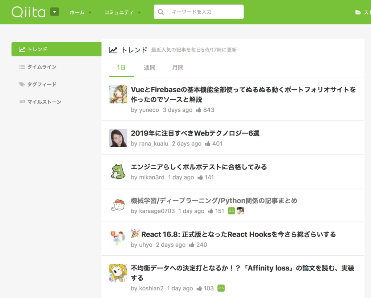Expand the ホーム dropdown menu
The image size is (371, 298).
coord(78,12)
